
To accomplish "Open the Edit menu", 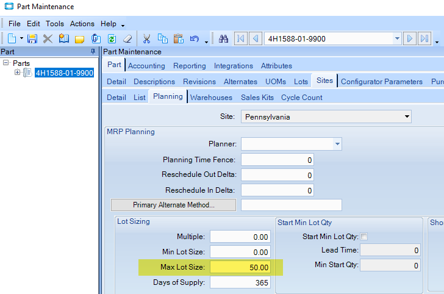I will click(34, 24).
